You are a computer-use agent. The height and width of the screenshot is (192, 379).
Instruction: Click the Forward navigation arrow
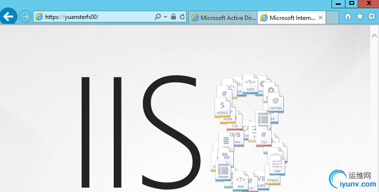click(25, 17)
